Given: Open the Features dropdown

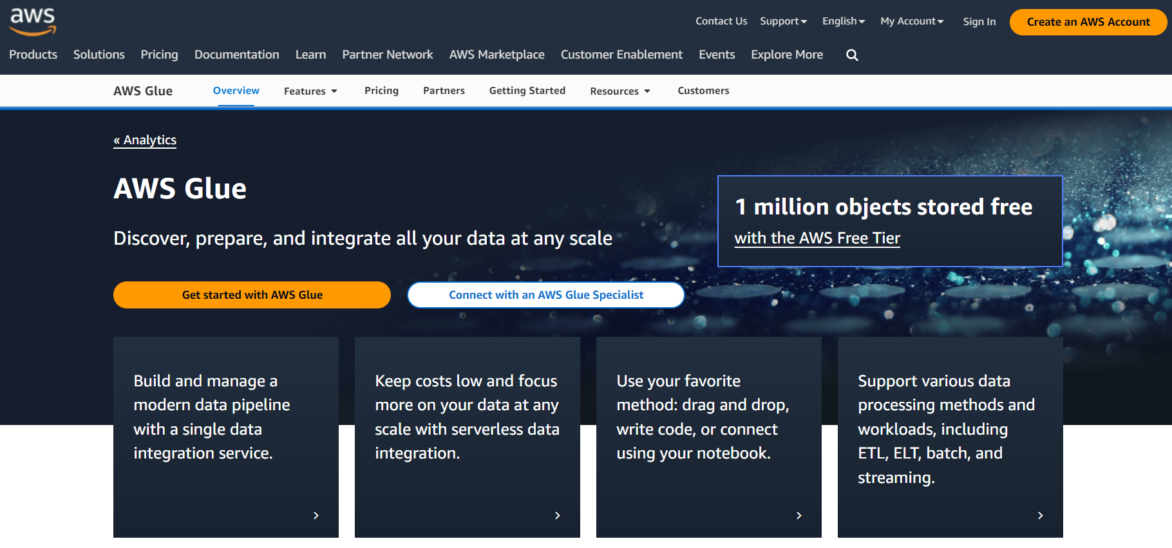Looking at the screenshot, I should tap(310, 91).
